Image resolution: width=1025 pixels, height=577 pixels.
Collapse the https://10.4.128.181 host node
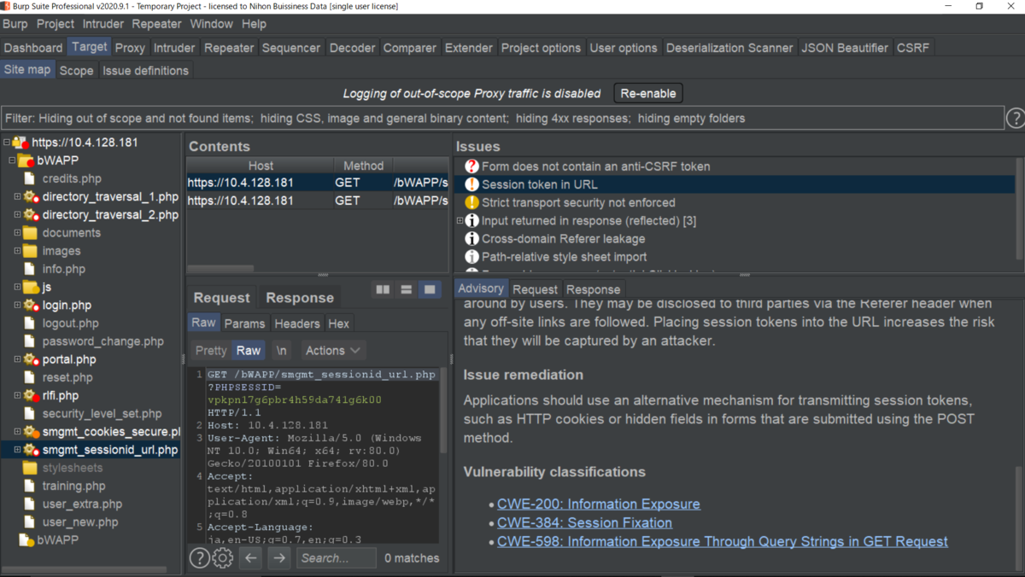[7, 143]
